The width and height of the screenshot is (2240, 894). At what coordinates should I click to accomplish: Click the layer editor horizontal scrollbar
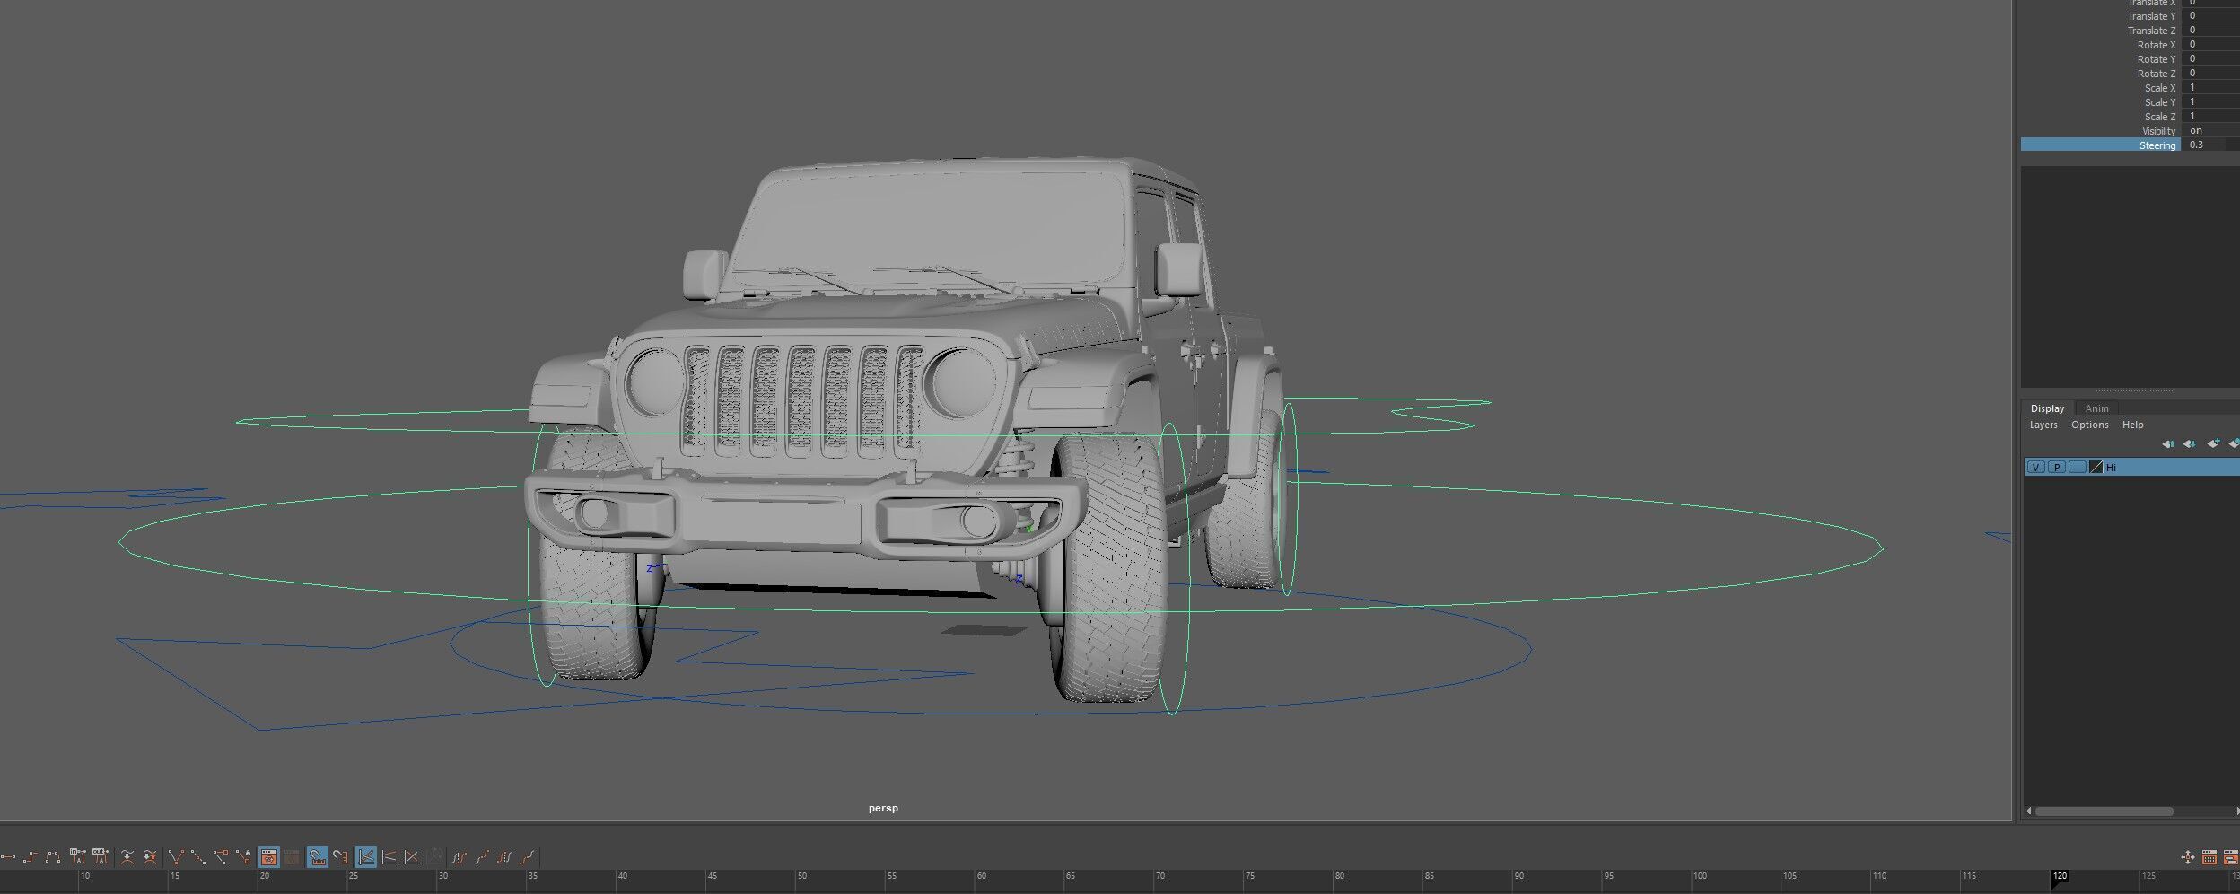(x=2104, y=811)
